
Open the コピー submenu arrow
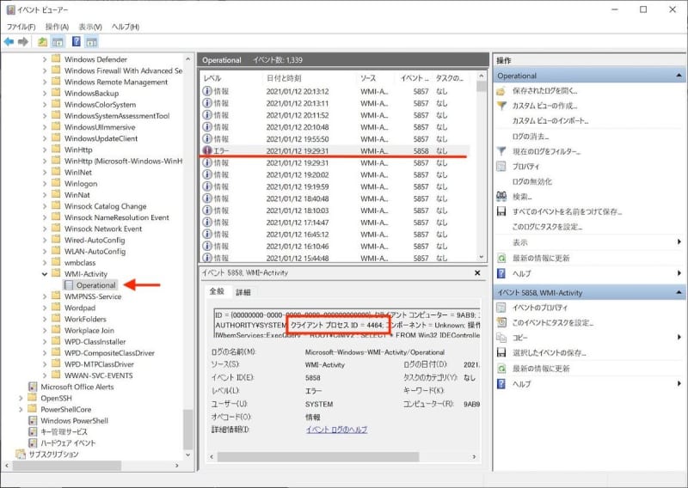[x=679, y=337]
